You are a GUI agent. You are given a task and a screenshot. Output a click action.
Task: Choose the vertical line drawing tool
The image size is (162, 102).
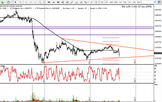coord(26,2)
